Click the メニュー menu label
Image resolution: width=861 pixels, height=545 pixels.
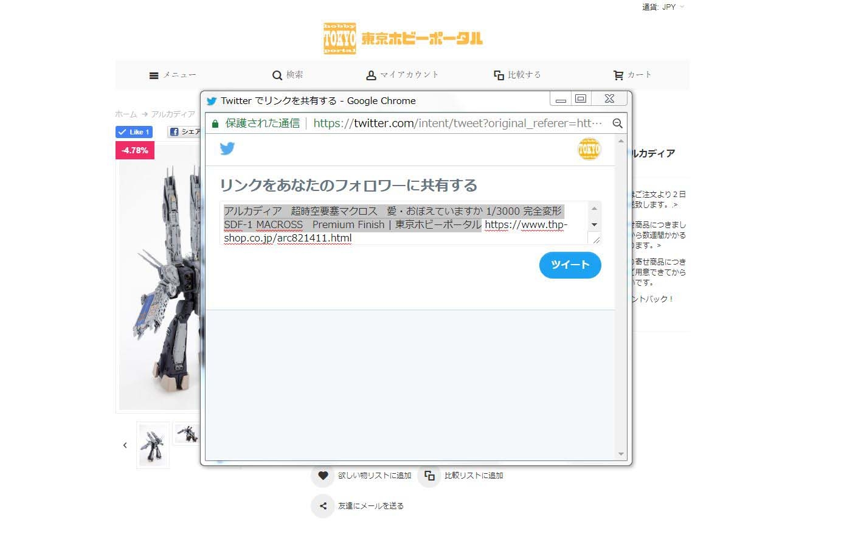179,75
